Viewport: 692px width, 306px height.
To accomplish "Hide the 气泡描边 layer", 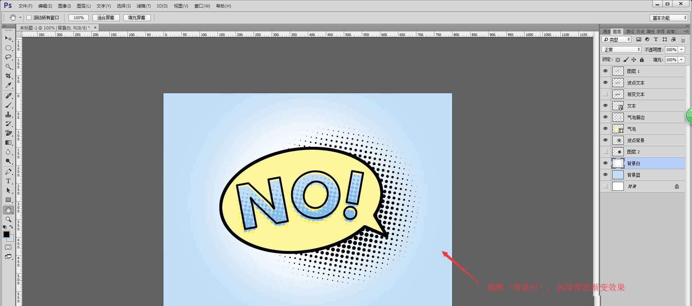I will 605,117.
